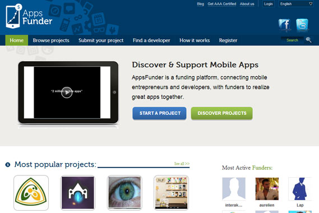319x213 pixels.
Task: Click the aurelien funder name
Action: pos(267,205)
